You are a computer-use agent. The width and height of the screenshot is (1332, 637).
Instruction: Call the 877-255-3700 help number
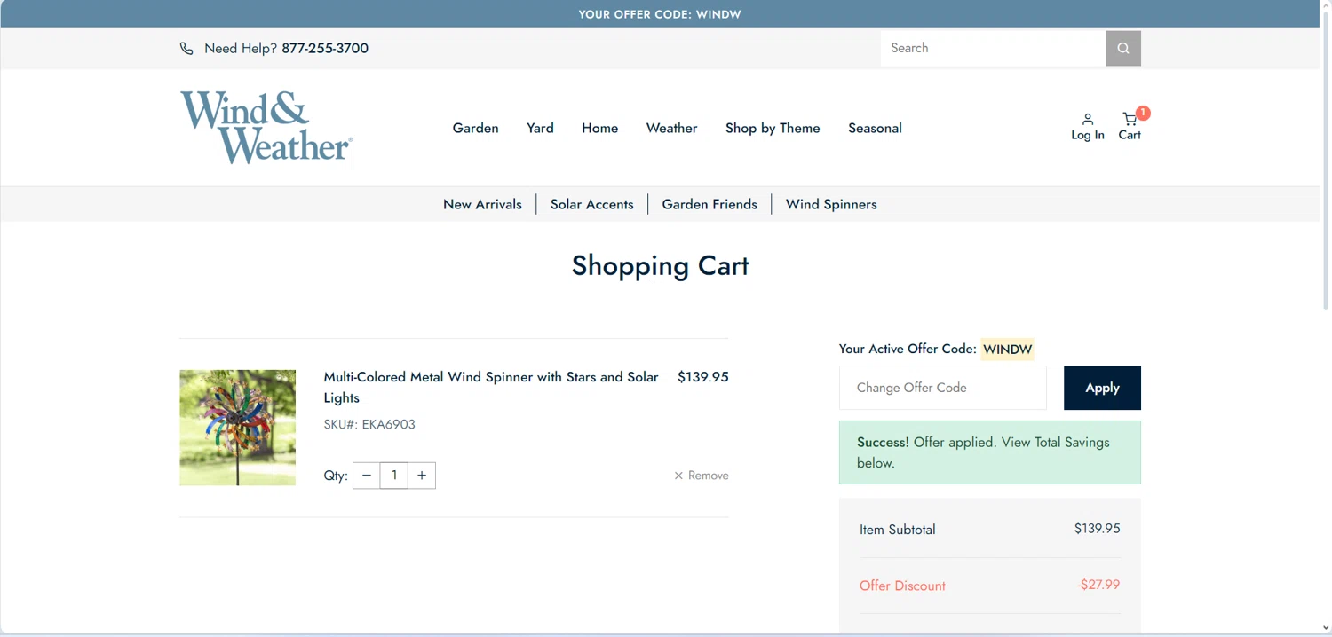[x=325, y=48]
